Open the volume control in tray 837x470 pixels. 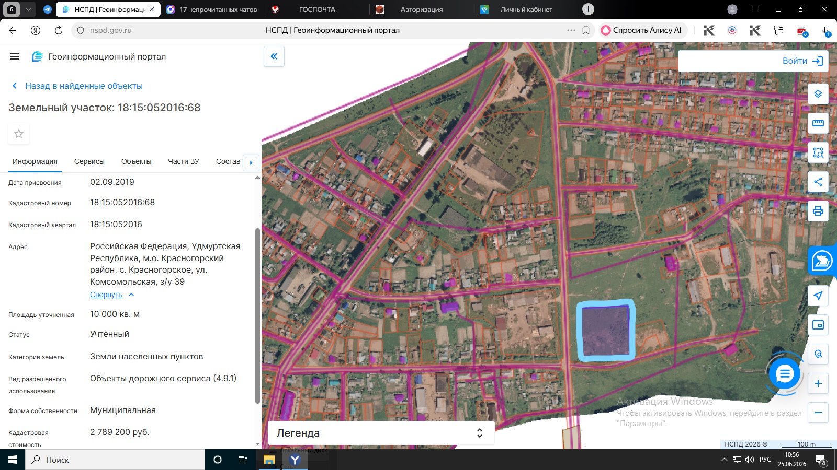tap(749, 460)
